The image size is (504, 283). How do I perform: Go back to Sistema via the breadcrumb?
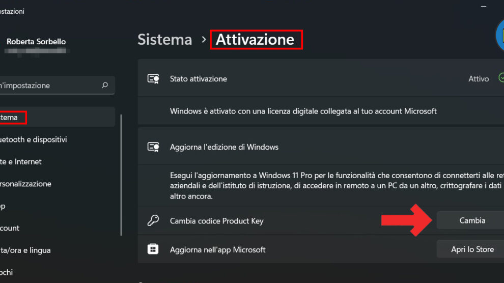click(x=165, y=40)
